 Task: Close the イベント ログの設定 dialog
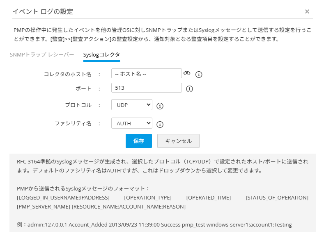[307, 11]
